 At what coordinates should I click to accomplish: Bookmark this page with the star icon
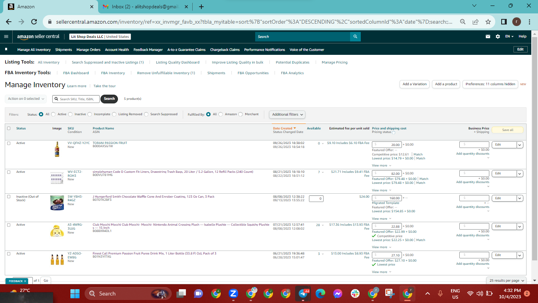(x=488, y=22)
